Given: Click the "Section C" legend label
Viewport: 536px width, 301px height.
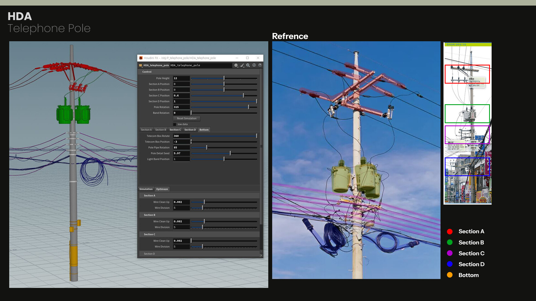Looking at the screenshot, I should (472, 253).
